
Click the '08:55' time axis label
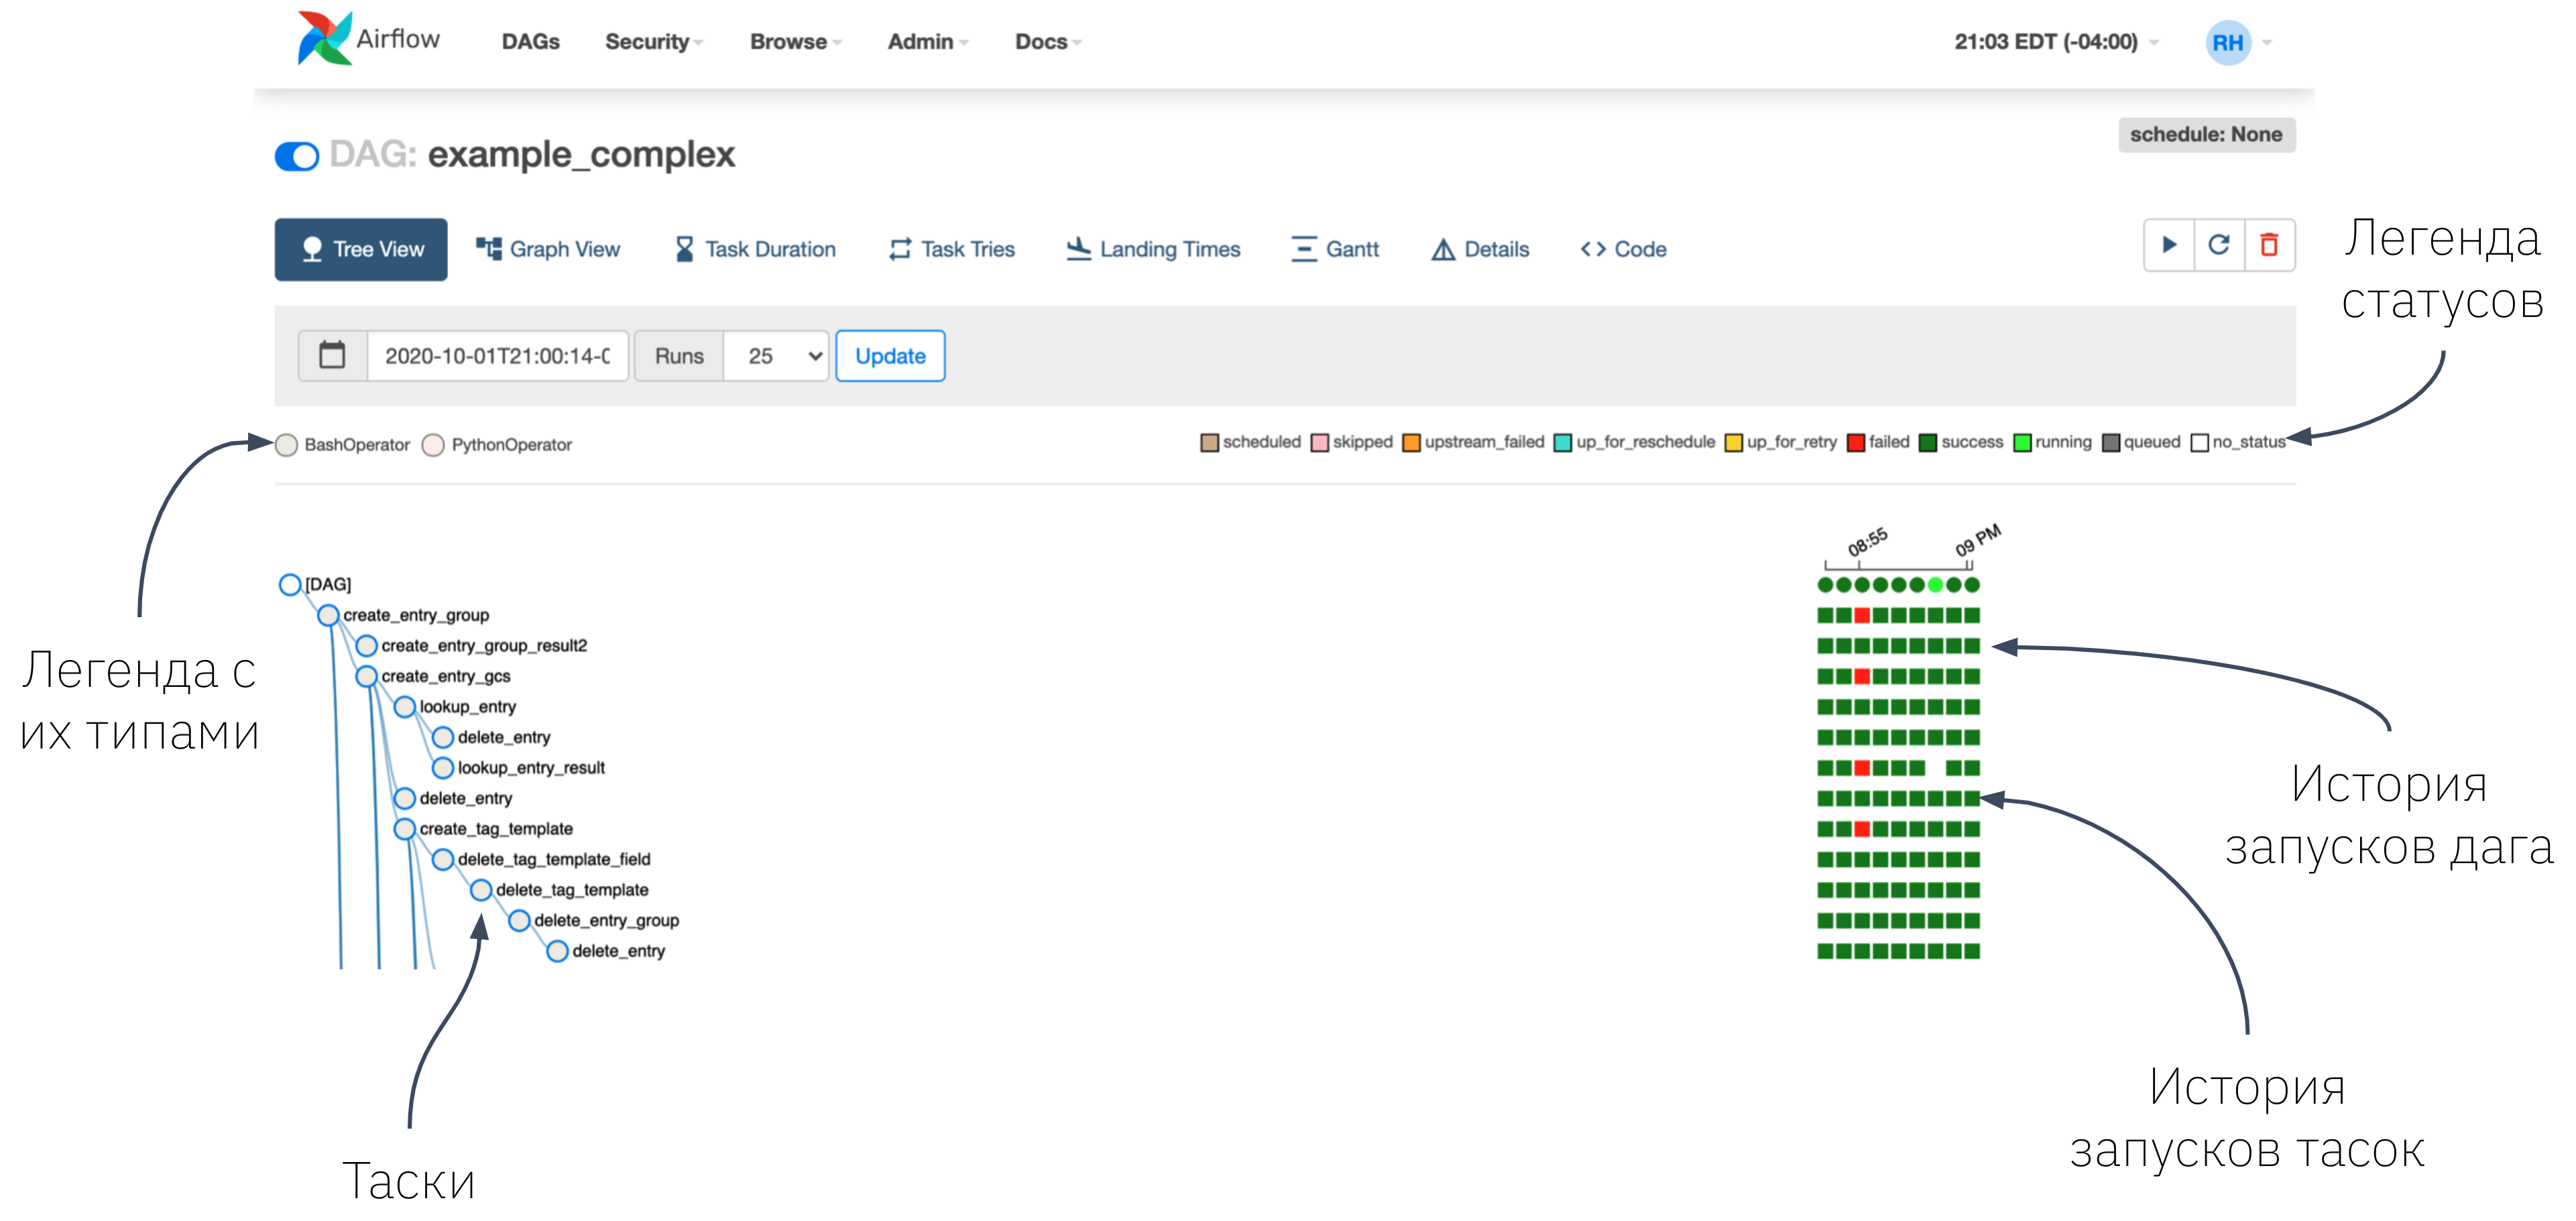point(1867,541)
